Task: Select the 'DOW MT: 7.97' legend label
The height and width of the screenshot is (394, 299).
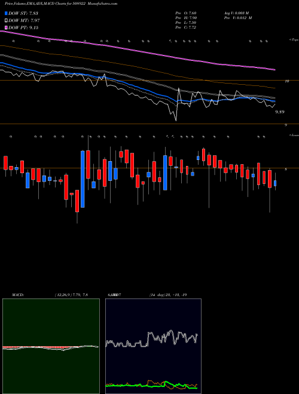Action: coord(24,21)
